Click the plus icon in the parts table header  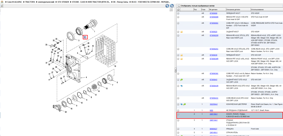click(x=178, y=10)
